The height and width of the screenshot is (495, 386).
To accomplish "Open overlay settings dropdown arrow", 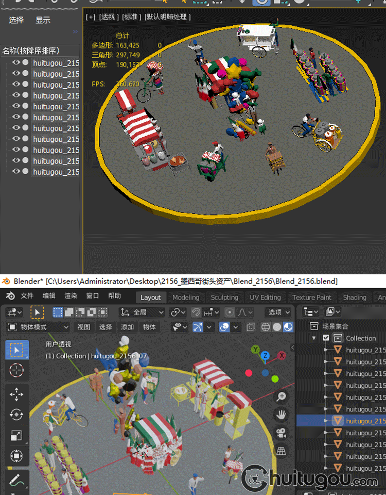I will 235,327.
